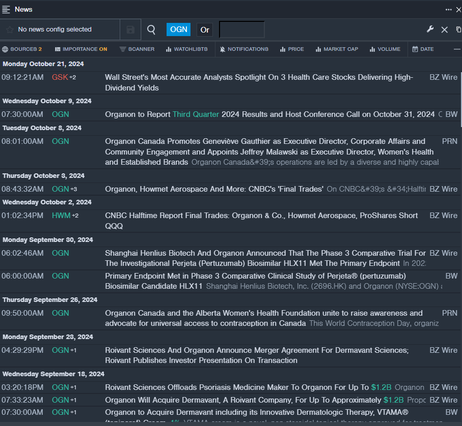Clear the search with the X icon
The width and height of the screenshot is (462, 426).
coord(444,29)
